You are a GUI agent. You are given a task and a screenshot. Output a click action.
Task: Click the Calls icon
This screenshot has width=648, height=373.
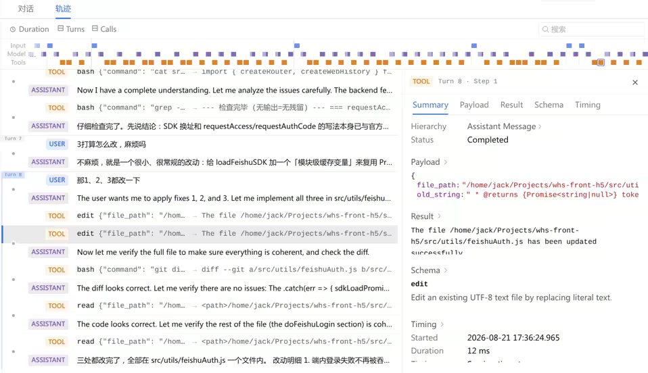(95, 28)
